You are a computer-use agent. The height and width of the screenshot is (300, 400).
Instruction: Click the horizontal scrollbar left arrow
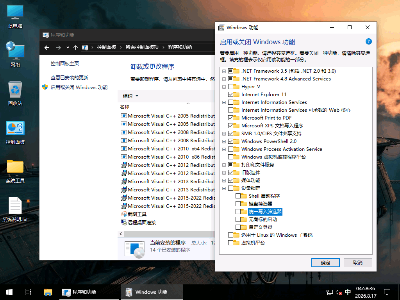pyautogui.click(x=121, y=234)
